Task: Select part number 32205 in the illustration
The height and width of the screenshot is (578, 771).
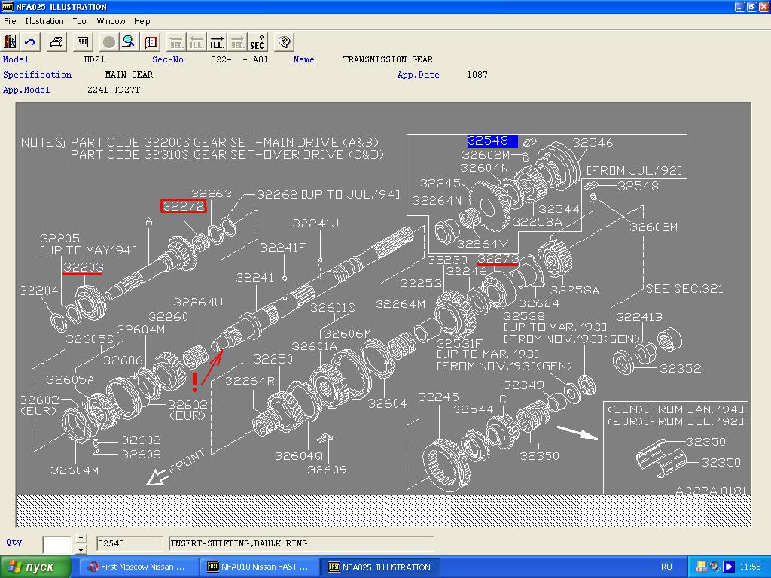Action: pos(59,239)
